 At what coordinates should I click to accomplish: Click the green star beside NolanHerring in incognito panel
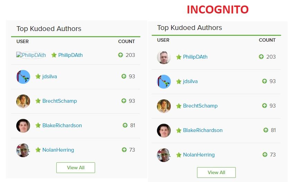(x=179, y=155)
